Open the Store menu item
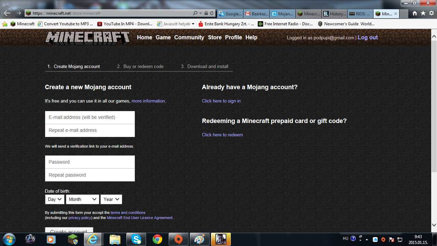This screenshot has width=437, height=246. tap(215, 38)
